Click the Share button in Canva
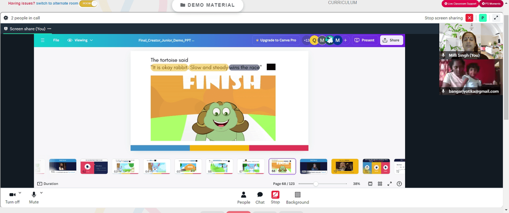509x213 pixels. pyautogui.click(x=391, y=40)
